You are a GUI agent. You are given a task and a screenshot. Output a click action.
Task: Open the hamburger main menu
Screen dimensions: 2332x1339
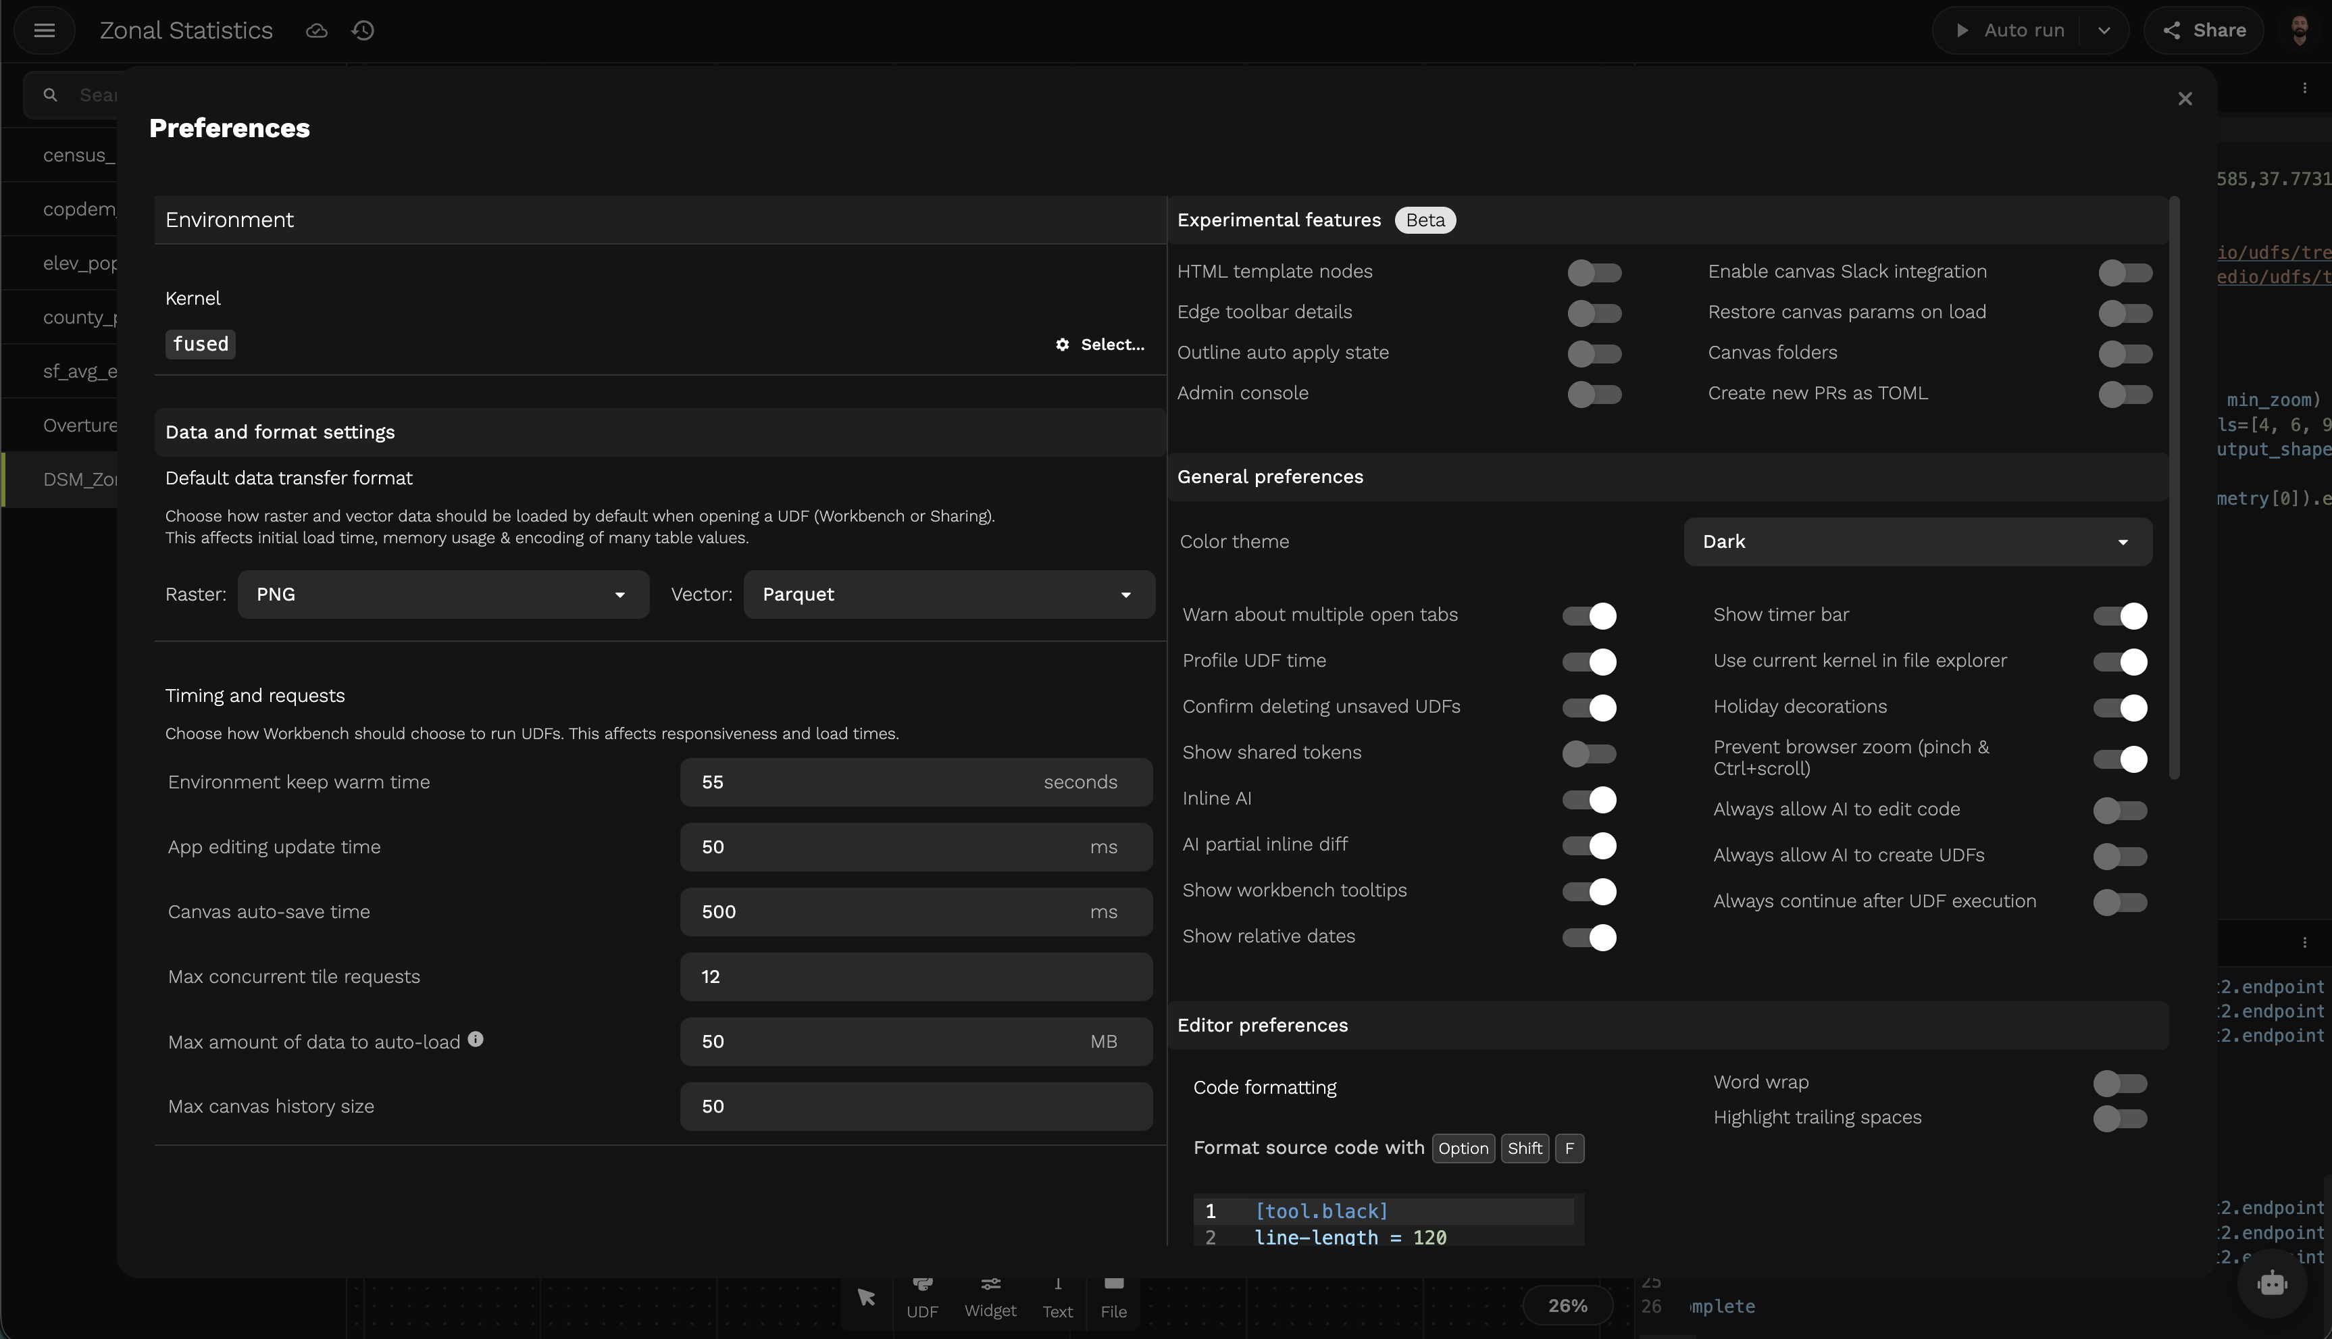coord(44,30)
